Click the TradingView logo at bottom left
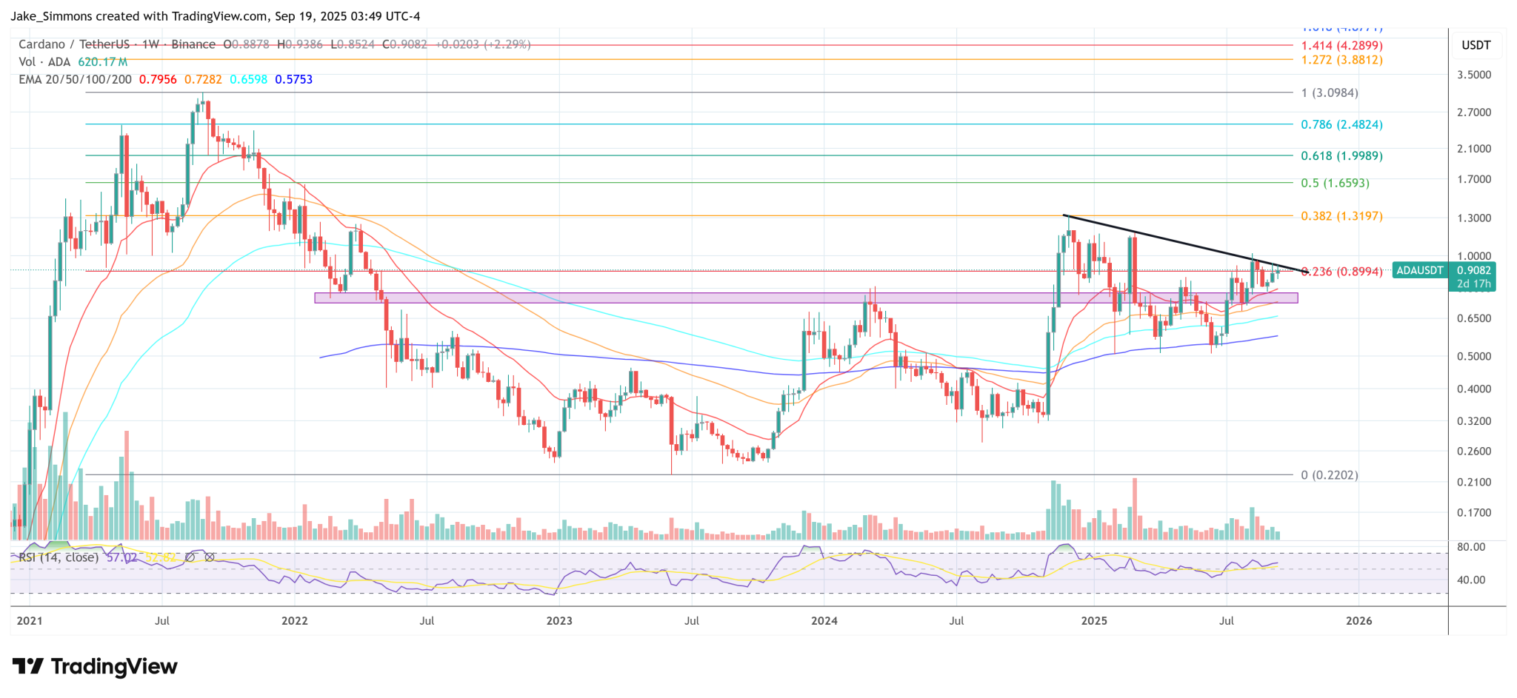The height and width of the screenshot is (698, 1517). (x=95, y=666)
